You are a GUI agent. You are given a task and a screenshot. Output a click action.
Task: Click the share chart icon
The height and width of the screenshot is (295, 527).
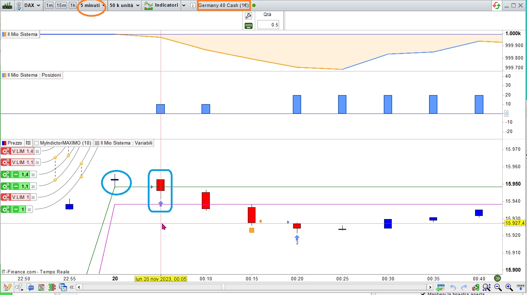[x=19, y=287]
